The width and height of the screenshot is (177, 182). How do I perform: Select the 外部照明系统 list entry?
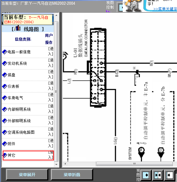pyautogui.click(x=19, y=121)
